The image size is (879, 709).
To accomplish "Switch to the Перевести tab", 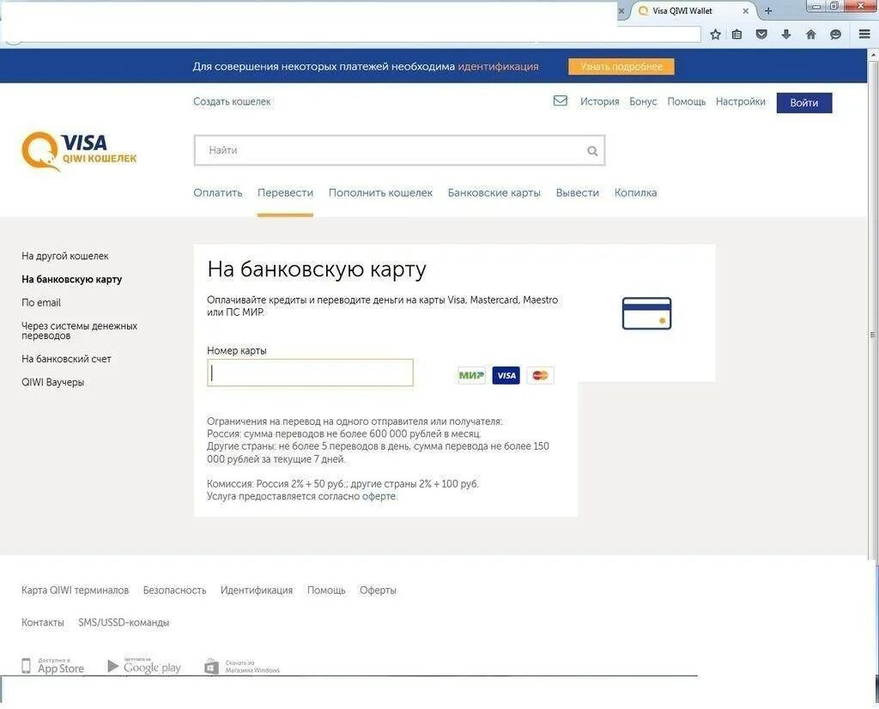I will tap(285, 193).
